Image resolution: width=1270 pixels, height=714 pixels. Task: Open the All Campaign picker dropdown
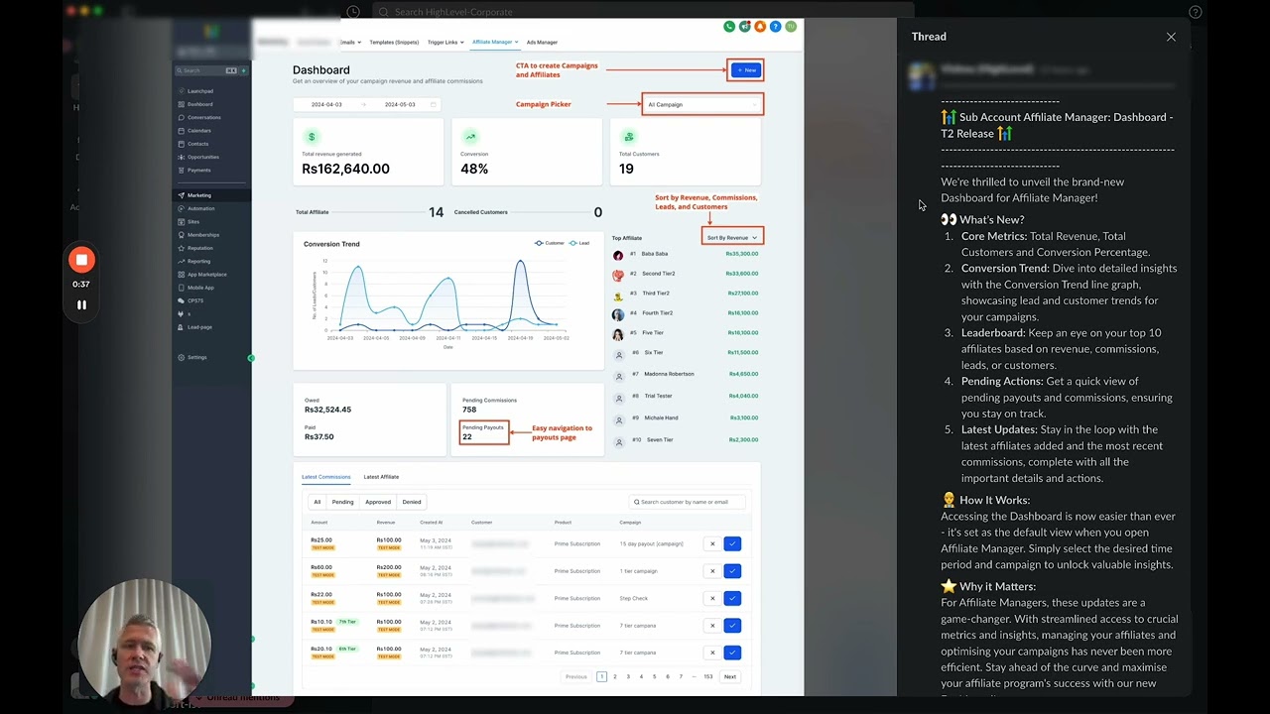[x=702, y=104]
